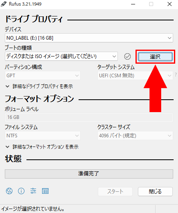Open the パーティション構成 GPT dropdown

42,75
